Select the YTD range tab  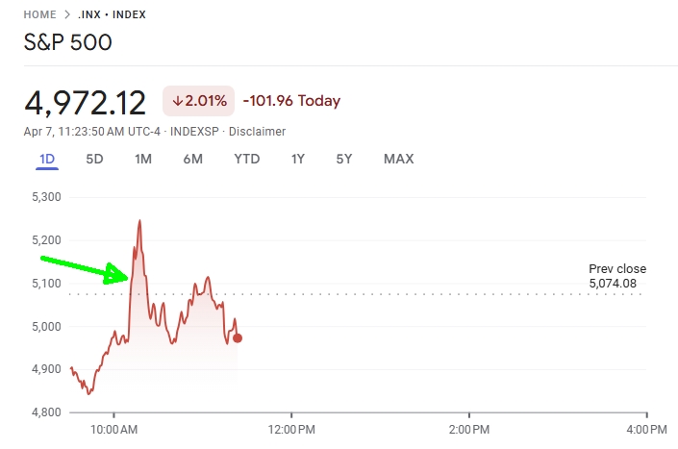(x=247, y=159)
